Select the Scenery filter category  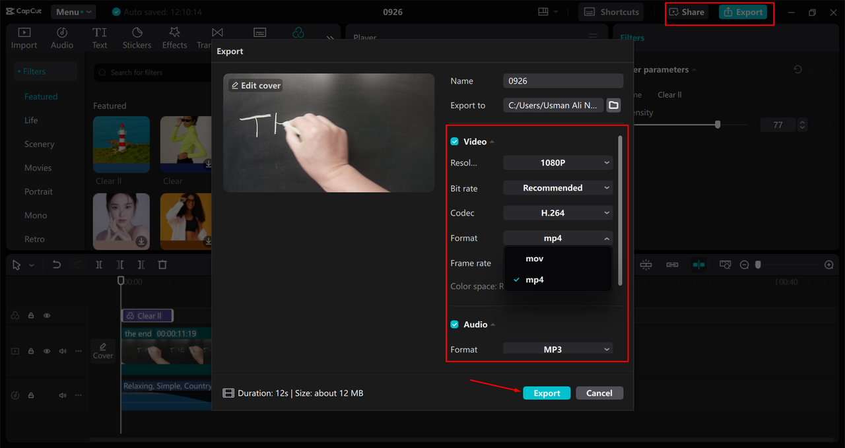40,144
